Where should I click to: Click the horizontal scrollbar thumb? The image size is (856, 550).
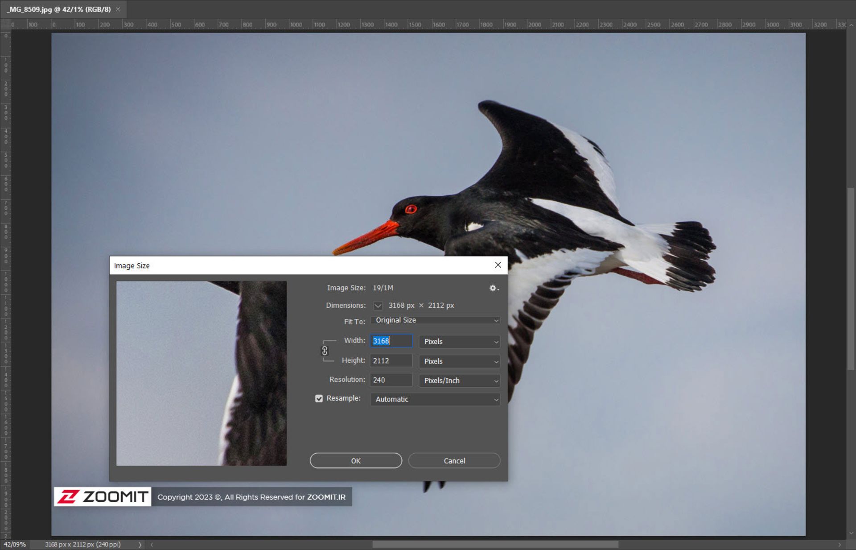point(495,545)
